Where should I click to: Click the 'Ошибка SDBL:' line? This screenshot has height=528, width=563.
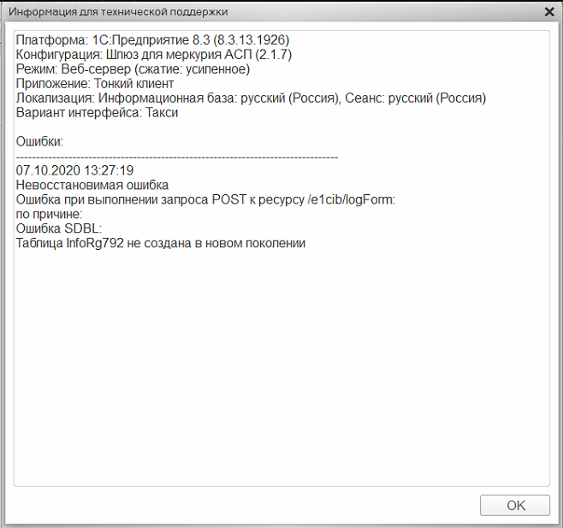pyautogui.click(x=59, y=228)
